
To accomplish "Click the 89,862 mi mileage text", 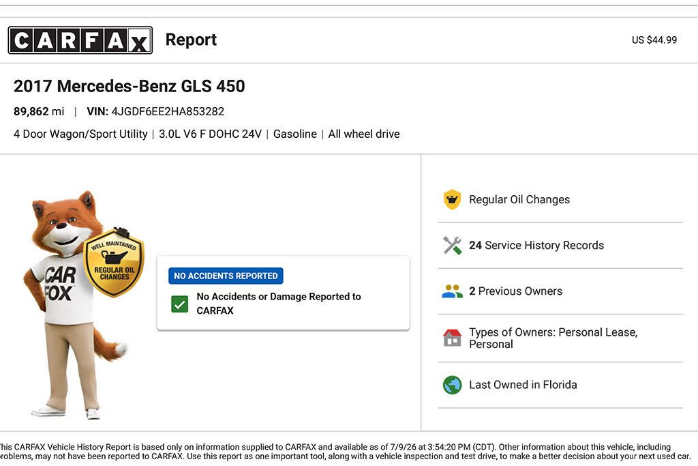I will coord(39,111).
